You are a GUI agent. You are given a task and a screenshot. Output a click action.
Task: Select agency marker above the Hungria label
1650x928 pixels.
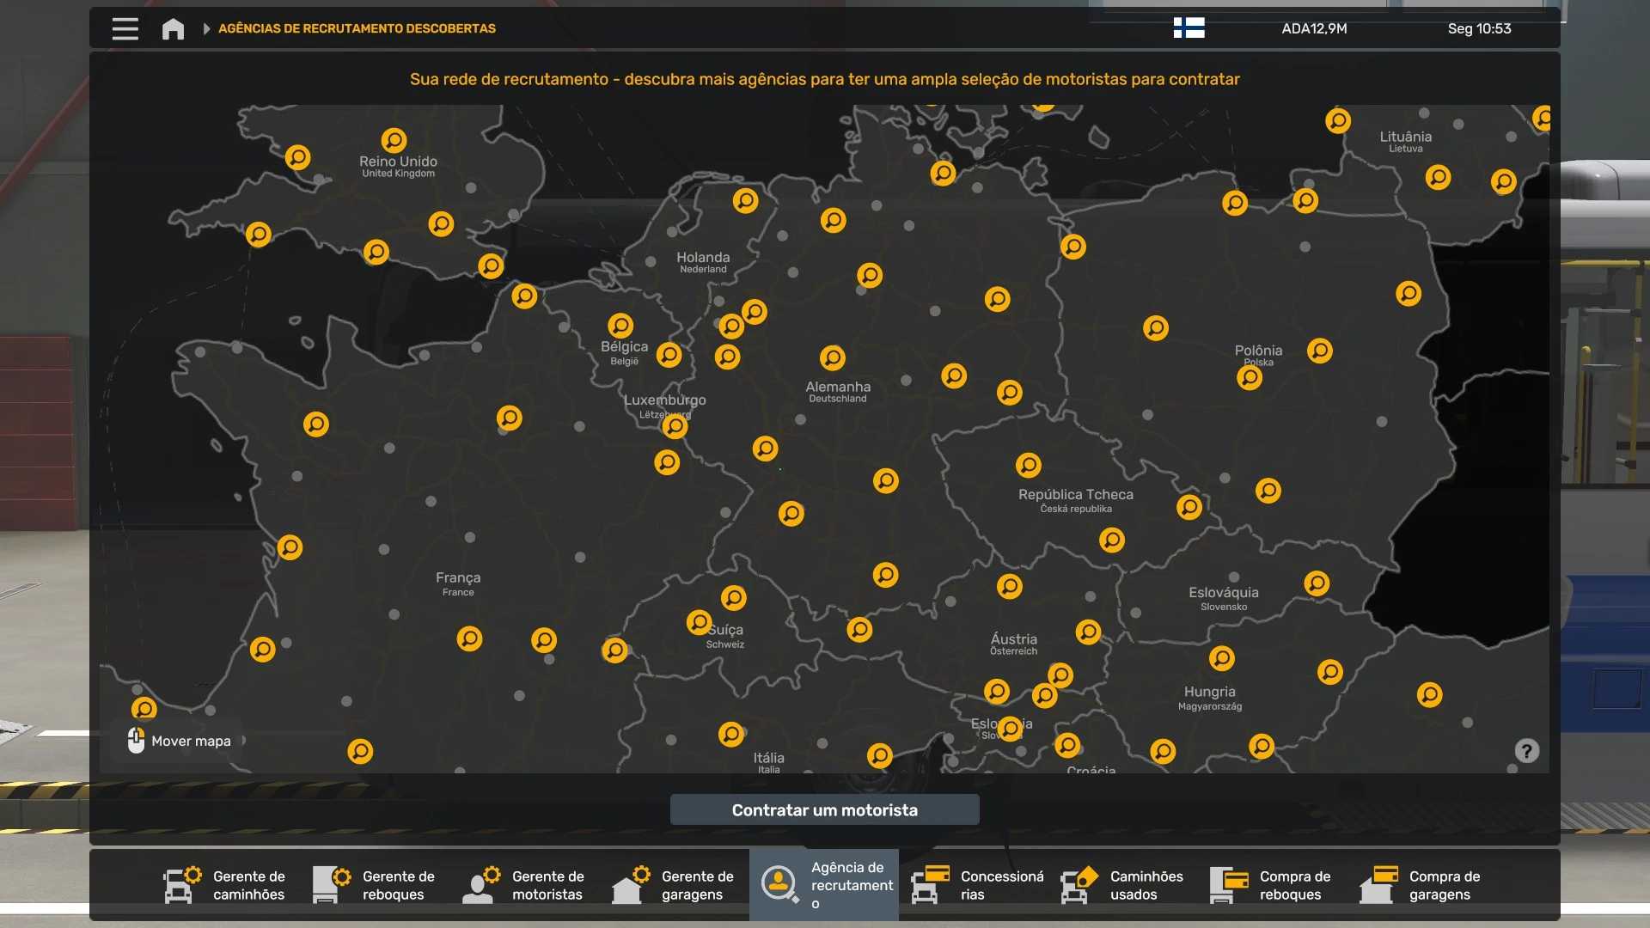(1221, 658)
